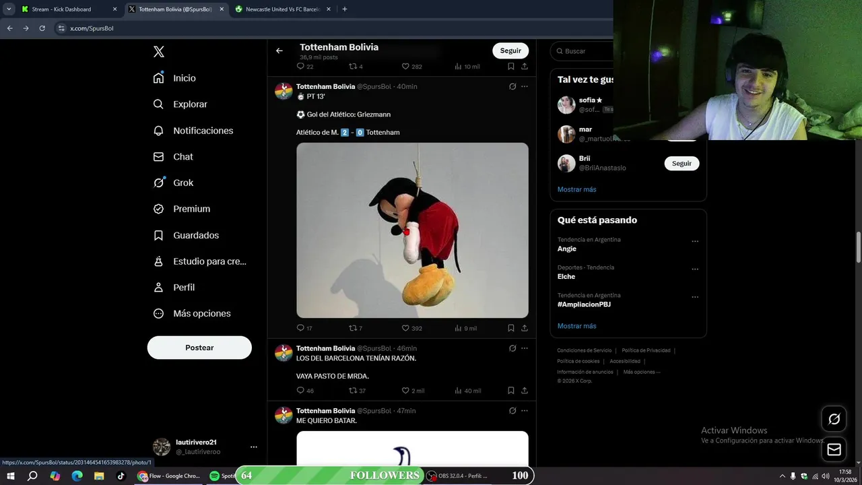Click the Postear button
Image resolution: width=862 pixels, height=485 pixels.
click(199, 348)
